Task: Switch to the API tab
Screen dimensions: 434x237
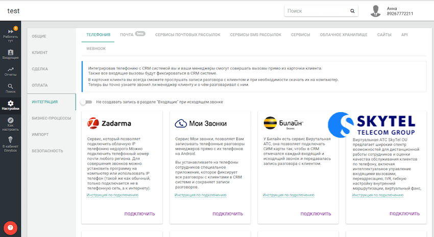Action: pyautogui.click(x=404, y=35)
